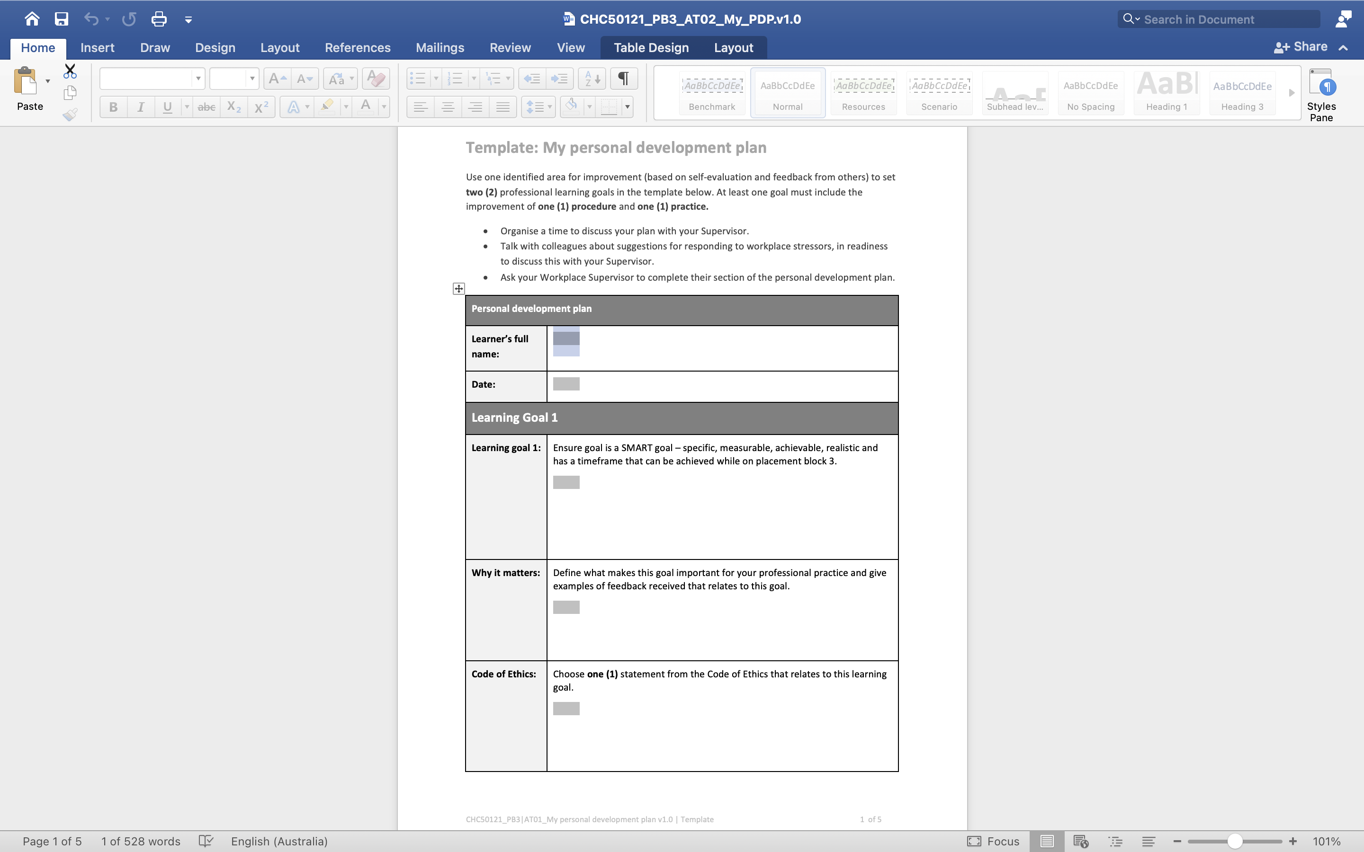Toggle the Show/Hide paragraph marks
Viewport: 1364px width, 852px height.
click(x=623, y=78)
